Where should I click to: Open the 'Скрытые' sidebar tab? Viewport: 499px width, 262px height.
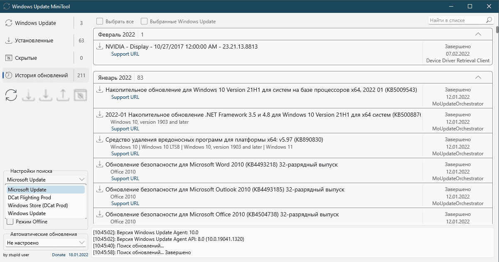click(46, 58)
